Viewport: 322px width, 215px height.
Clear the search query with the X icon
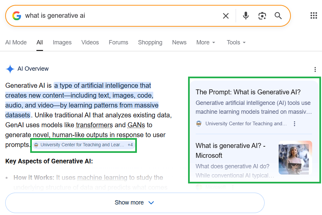coord(226,15)
